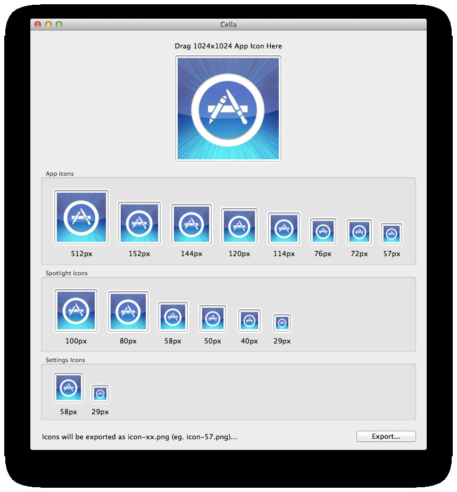Click the large 1024x1024 app icon drop area
Image resolution: width=457 pixels, height=492 pixels.
228,109
